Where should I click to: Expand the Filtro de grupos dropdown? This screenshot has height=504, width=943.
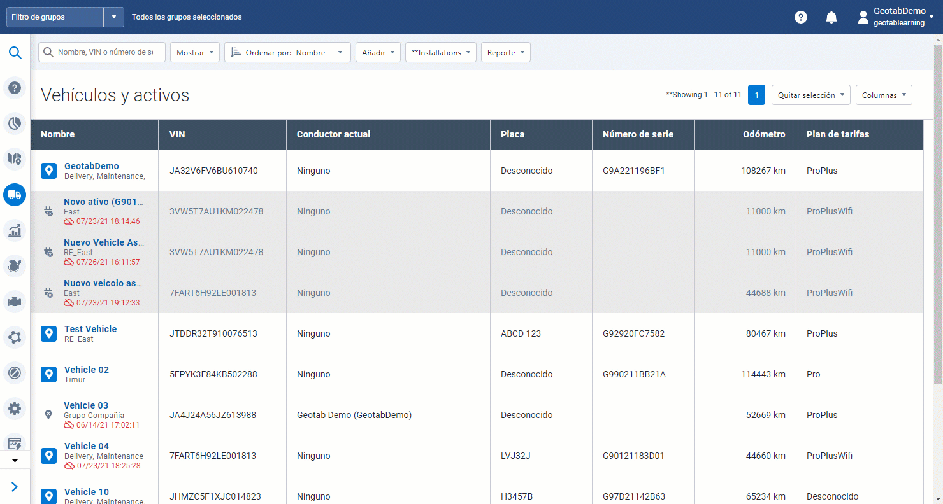point(113,17)
